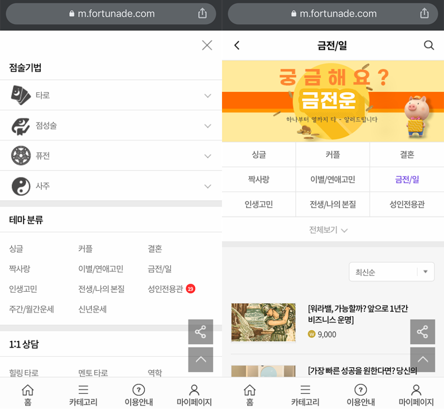Go to 홈 in right bottom navigation
The image size is (444, 409).
(250, 395)
